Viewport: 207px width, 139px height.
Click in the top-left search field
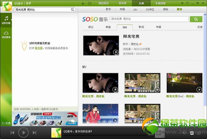[43, 10]
